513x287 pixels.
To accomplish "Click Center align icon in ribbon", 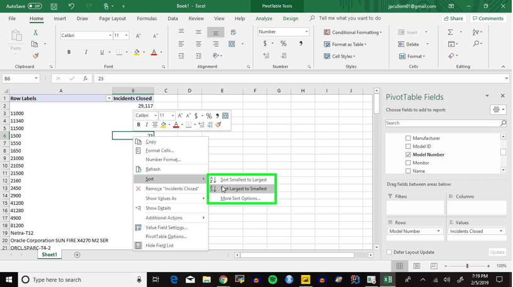I will [x=198, y=44].
